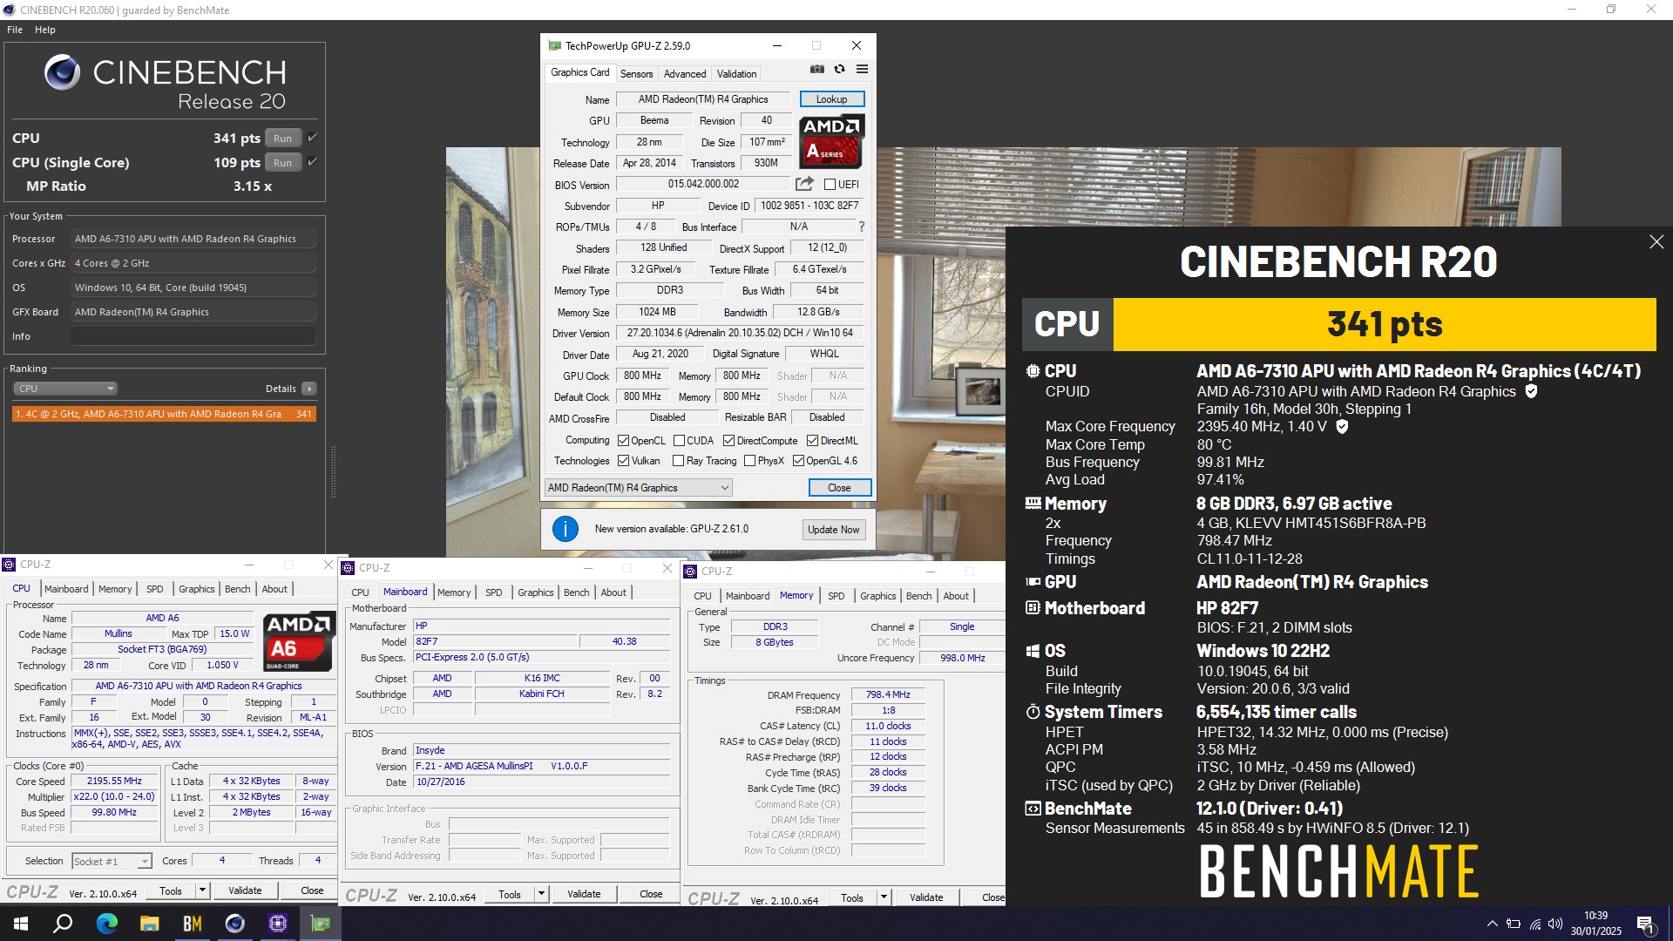Screen dimensions: 1673x941
Task: Click the volume icon in system tray
Action: (x=1555, y=924)
